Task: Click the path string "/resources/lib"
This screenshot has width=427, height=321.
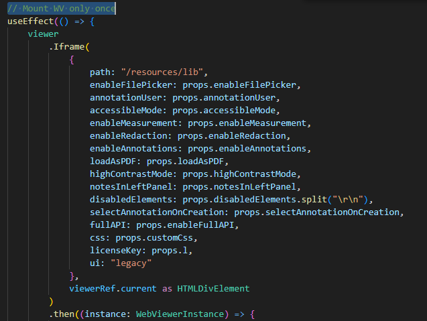Action: [x=162, y=72]
